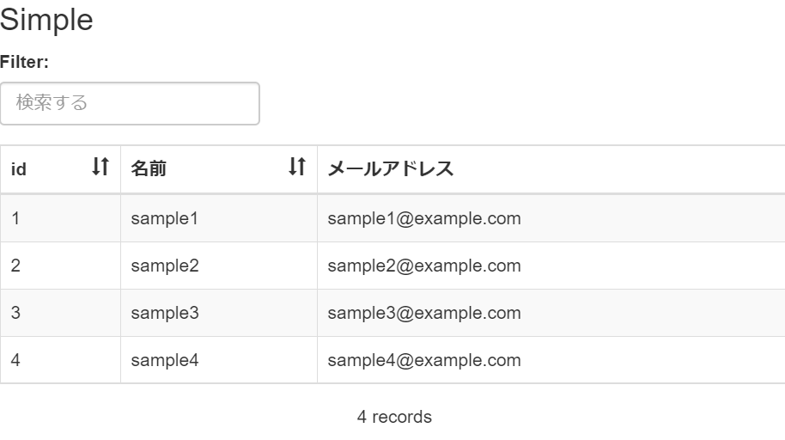This screenshot has width=785, height=440.
Task: Click sample4@example.com email cell
Action: 424,360
